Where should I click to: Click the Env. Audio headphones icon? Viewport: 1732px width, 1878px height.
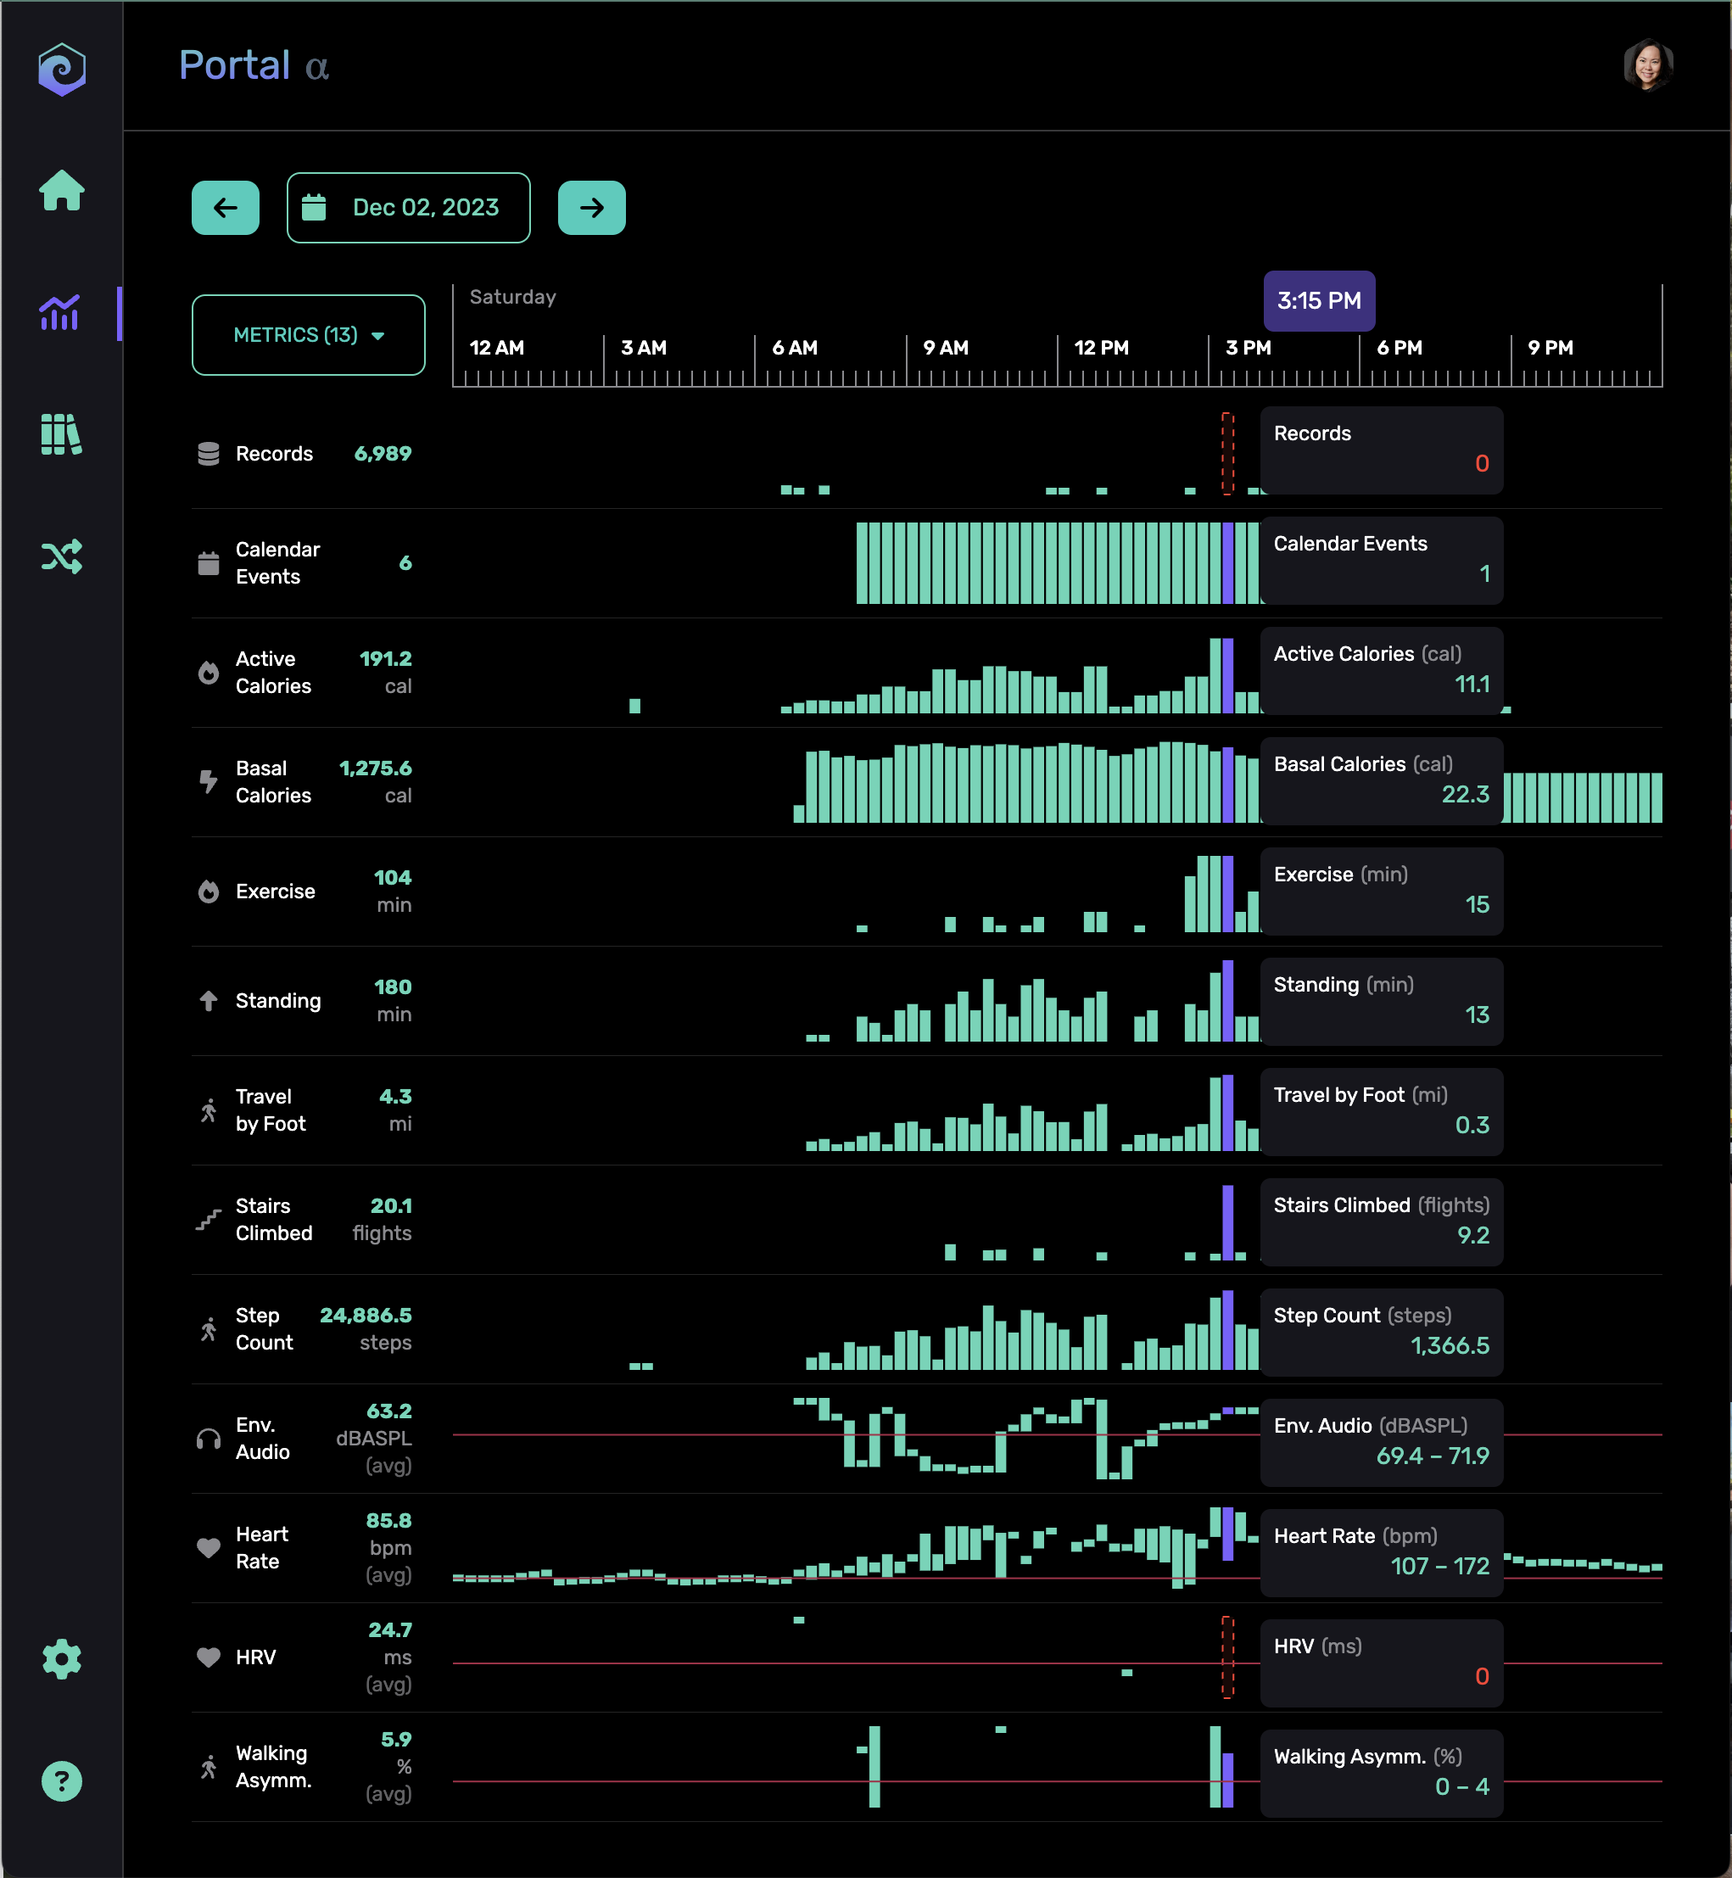click(208, 1439)
